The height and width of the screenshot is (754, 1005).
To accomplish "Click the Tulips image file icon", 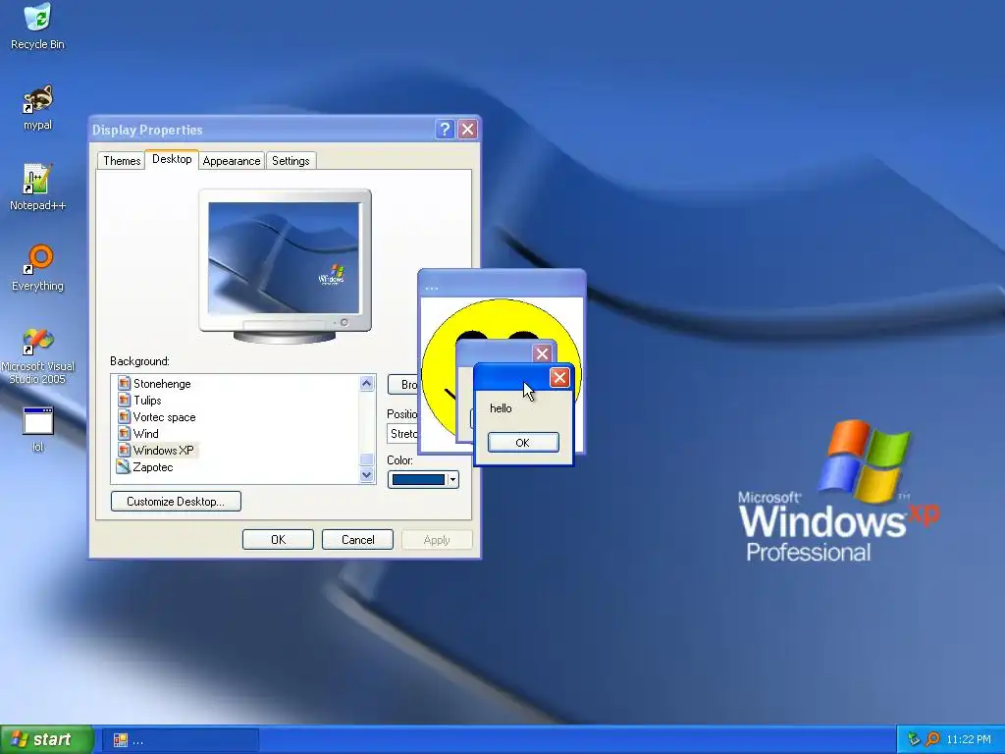I will coord(125,401).
